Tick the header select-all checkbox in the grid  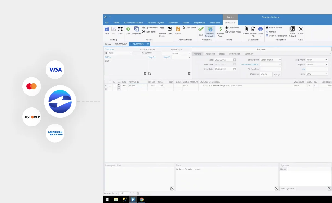pos(110,82)
